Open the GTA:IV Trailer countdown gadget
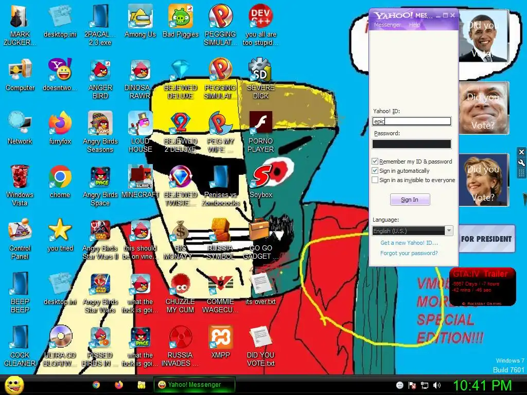The image size is (527, 395). click(483, 287)
